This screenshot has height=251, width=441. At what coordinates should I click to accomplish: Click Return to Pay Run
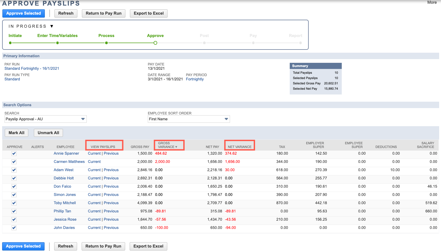(x=104, y=13)
